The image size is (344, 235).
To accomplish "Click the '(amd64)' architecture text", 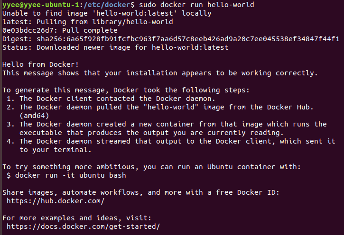I will click(x=34, y=116).
